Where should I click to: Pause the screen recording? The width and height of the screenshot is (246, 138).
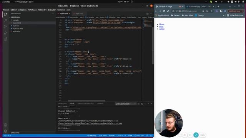click(x=190, y=135)
